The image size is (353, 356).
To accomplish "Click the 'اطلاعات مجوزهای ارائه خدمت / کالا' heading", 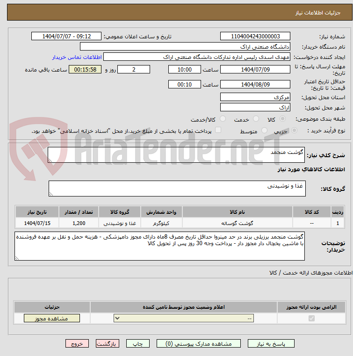I will 311,273.
